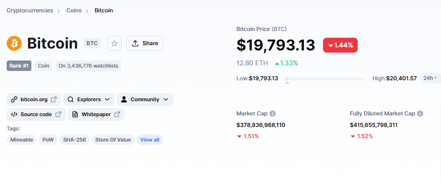Open Cryptocurrencies breadcrumb link
Viewport: 441px width, 183px height.
tap(30, 10)
